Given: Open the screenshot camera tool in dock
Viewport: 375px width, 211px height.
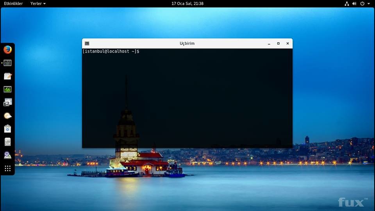Looking at the screenshot, I should point(7,103).
